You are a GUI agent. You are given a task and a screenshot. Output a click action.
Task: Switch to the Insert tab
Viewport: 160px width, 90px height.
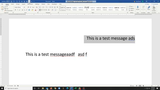[x=12, y=4]
